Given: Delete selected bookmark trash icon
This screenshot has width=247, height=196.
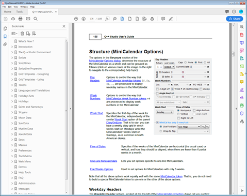Looking at the screenshot, I should point(22,34).
